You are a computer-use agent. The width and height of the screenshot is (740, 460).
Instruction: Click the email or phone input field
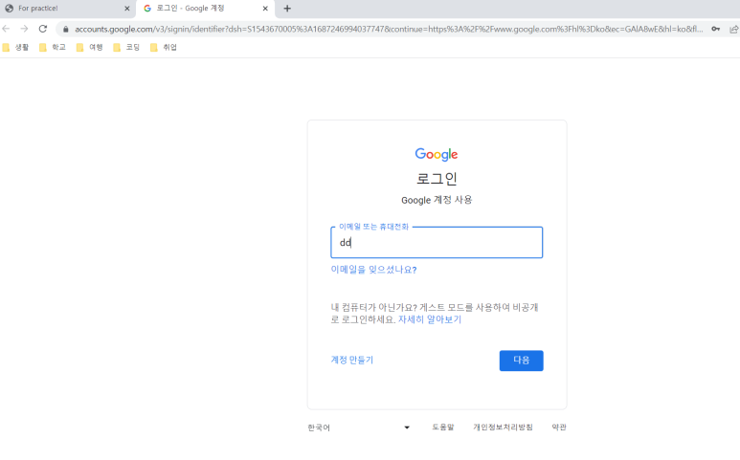click(437, 243)
